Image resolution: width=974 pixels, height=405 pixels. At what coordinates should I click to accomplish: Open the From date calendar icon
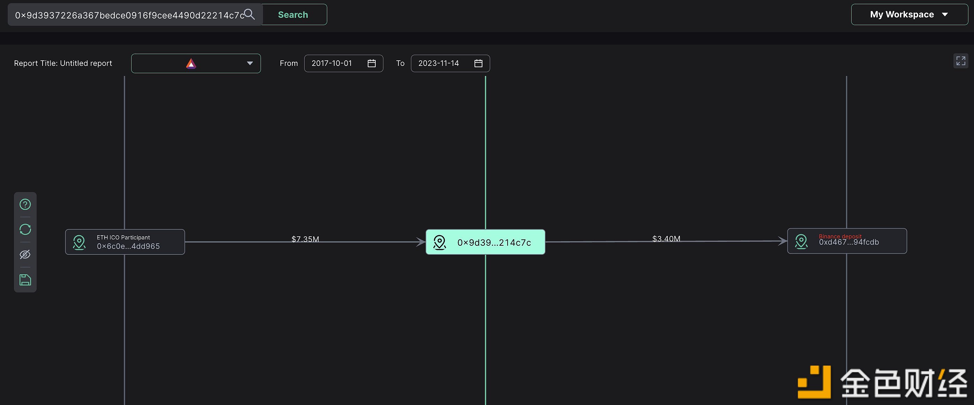[371, 63]
